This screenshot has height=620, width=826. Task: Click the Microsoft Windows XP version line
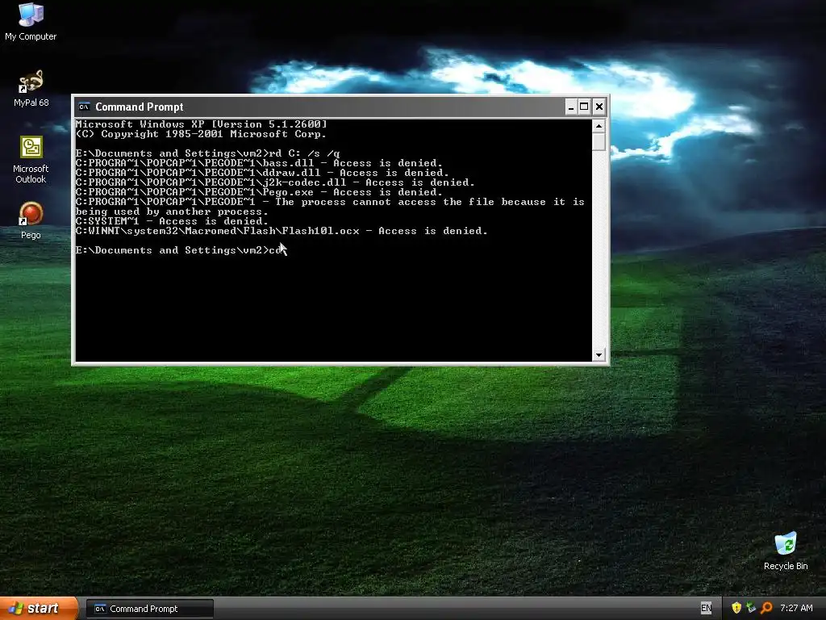tap(201, 124)
